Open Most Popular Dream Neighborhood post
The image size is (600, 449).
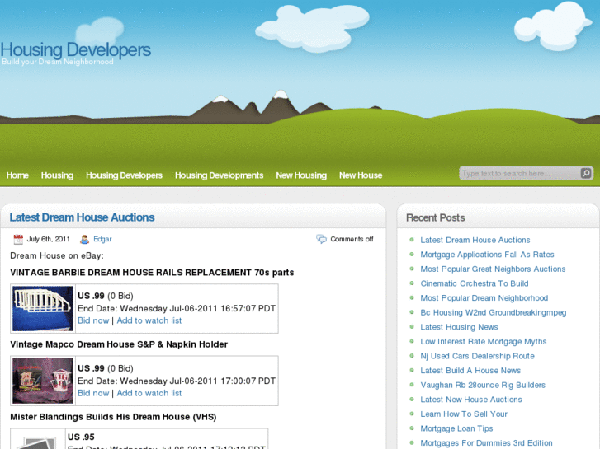(484, 298)
